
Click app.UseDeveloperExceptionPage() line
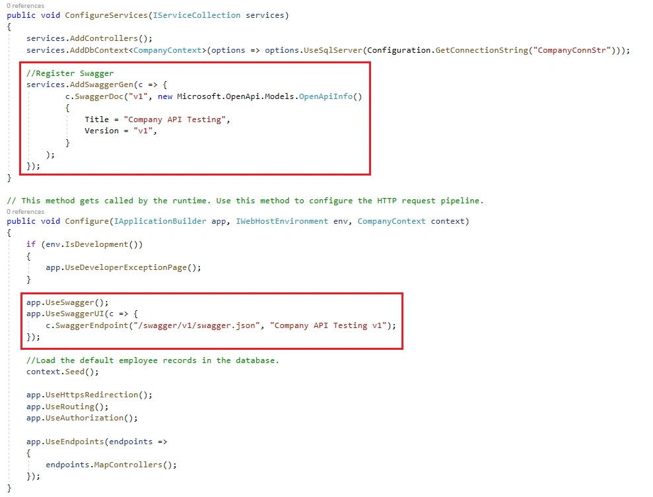click(123, 268)
